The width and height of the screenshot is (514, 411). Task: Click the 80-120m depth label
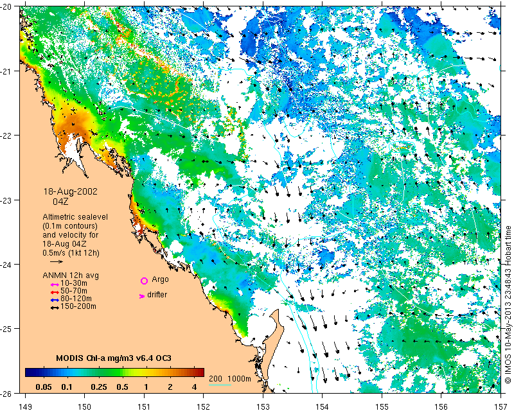pos(76,299)
